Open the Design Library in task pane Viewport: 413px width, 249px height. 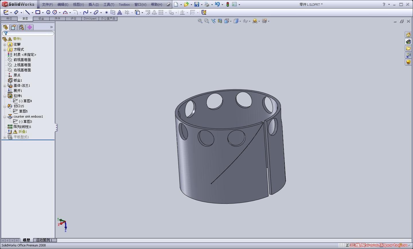pos(408,41)
